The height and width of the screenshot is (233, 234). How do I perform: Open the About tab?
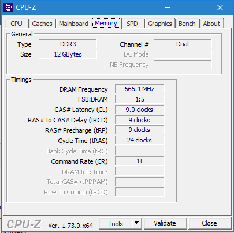(x=211, y=24)
